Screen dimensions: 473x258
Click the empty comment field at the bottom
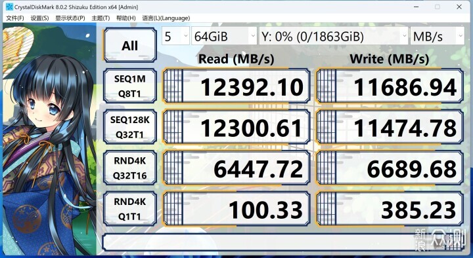pyautogui.click(x=283, y=242)
